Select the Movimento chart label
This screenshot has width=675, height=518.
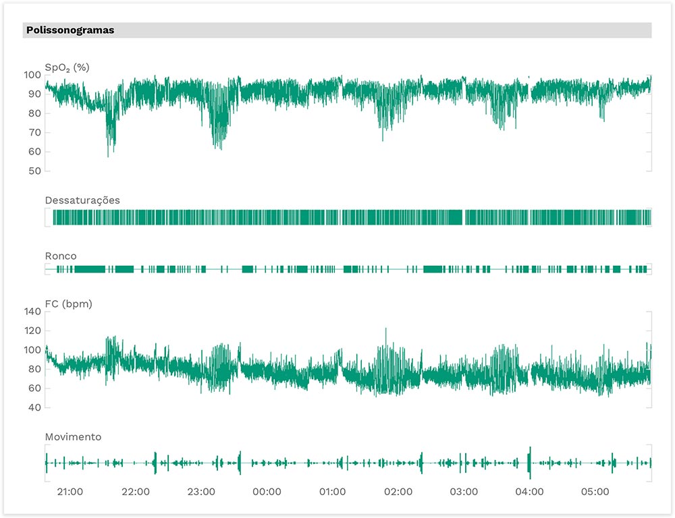(x=73, y=437)
